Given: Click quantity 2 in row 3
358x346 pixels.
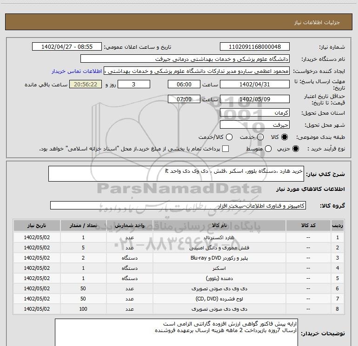Looking at the screenshot, I should (83, 258).
